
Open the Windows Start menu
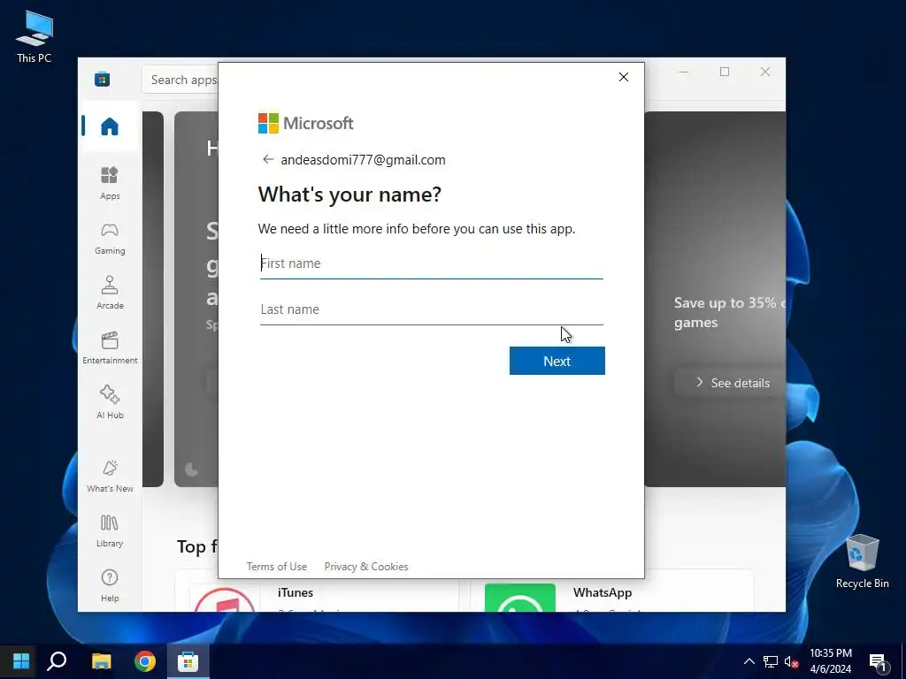point(21,661)
